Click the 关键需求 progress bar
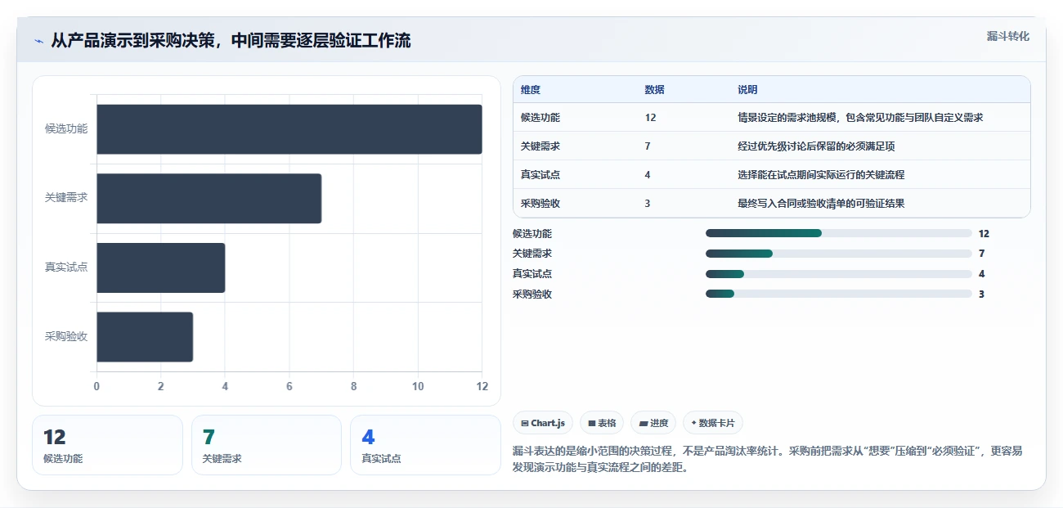The image size is (1063, 508). coord(839,254)
